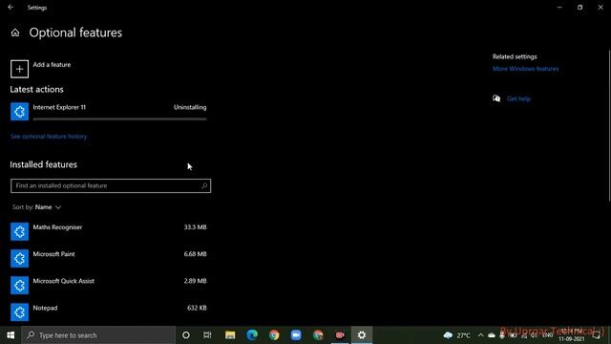Click the 2.89 MB size value
611x344 pixels.
click(195, 281)
